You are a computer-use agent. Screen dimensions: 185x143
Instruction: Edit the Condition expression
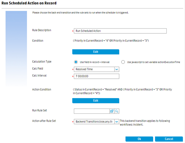[96, 52]
